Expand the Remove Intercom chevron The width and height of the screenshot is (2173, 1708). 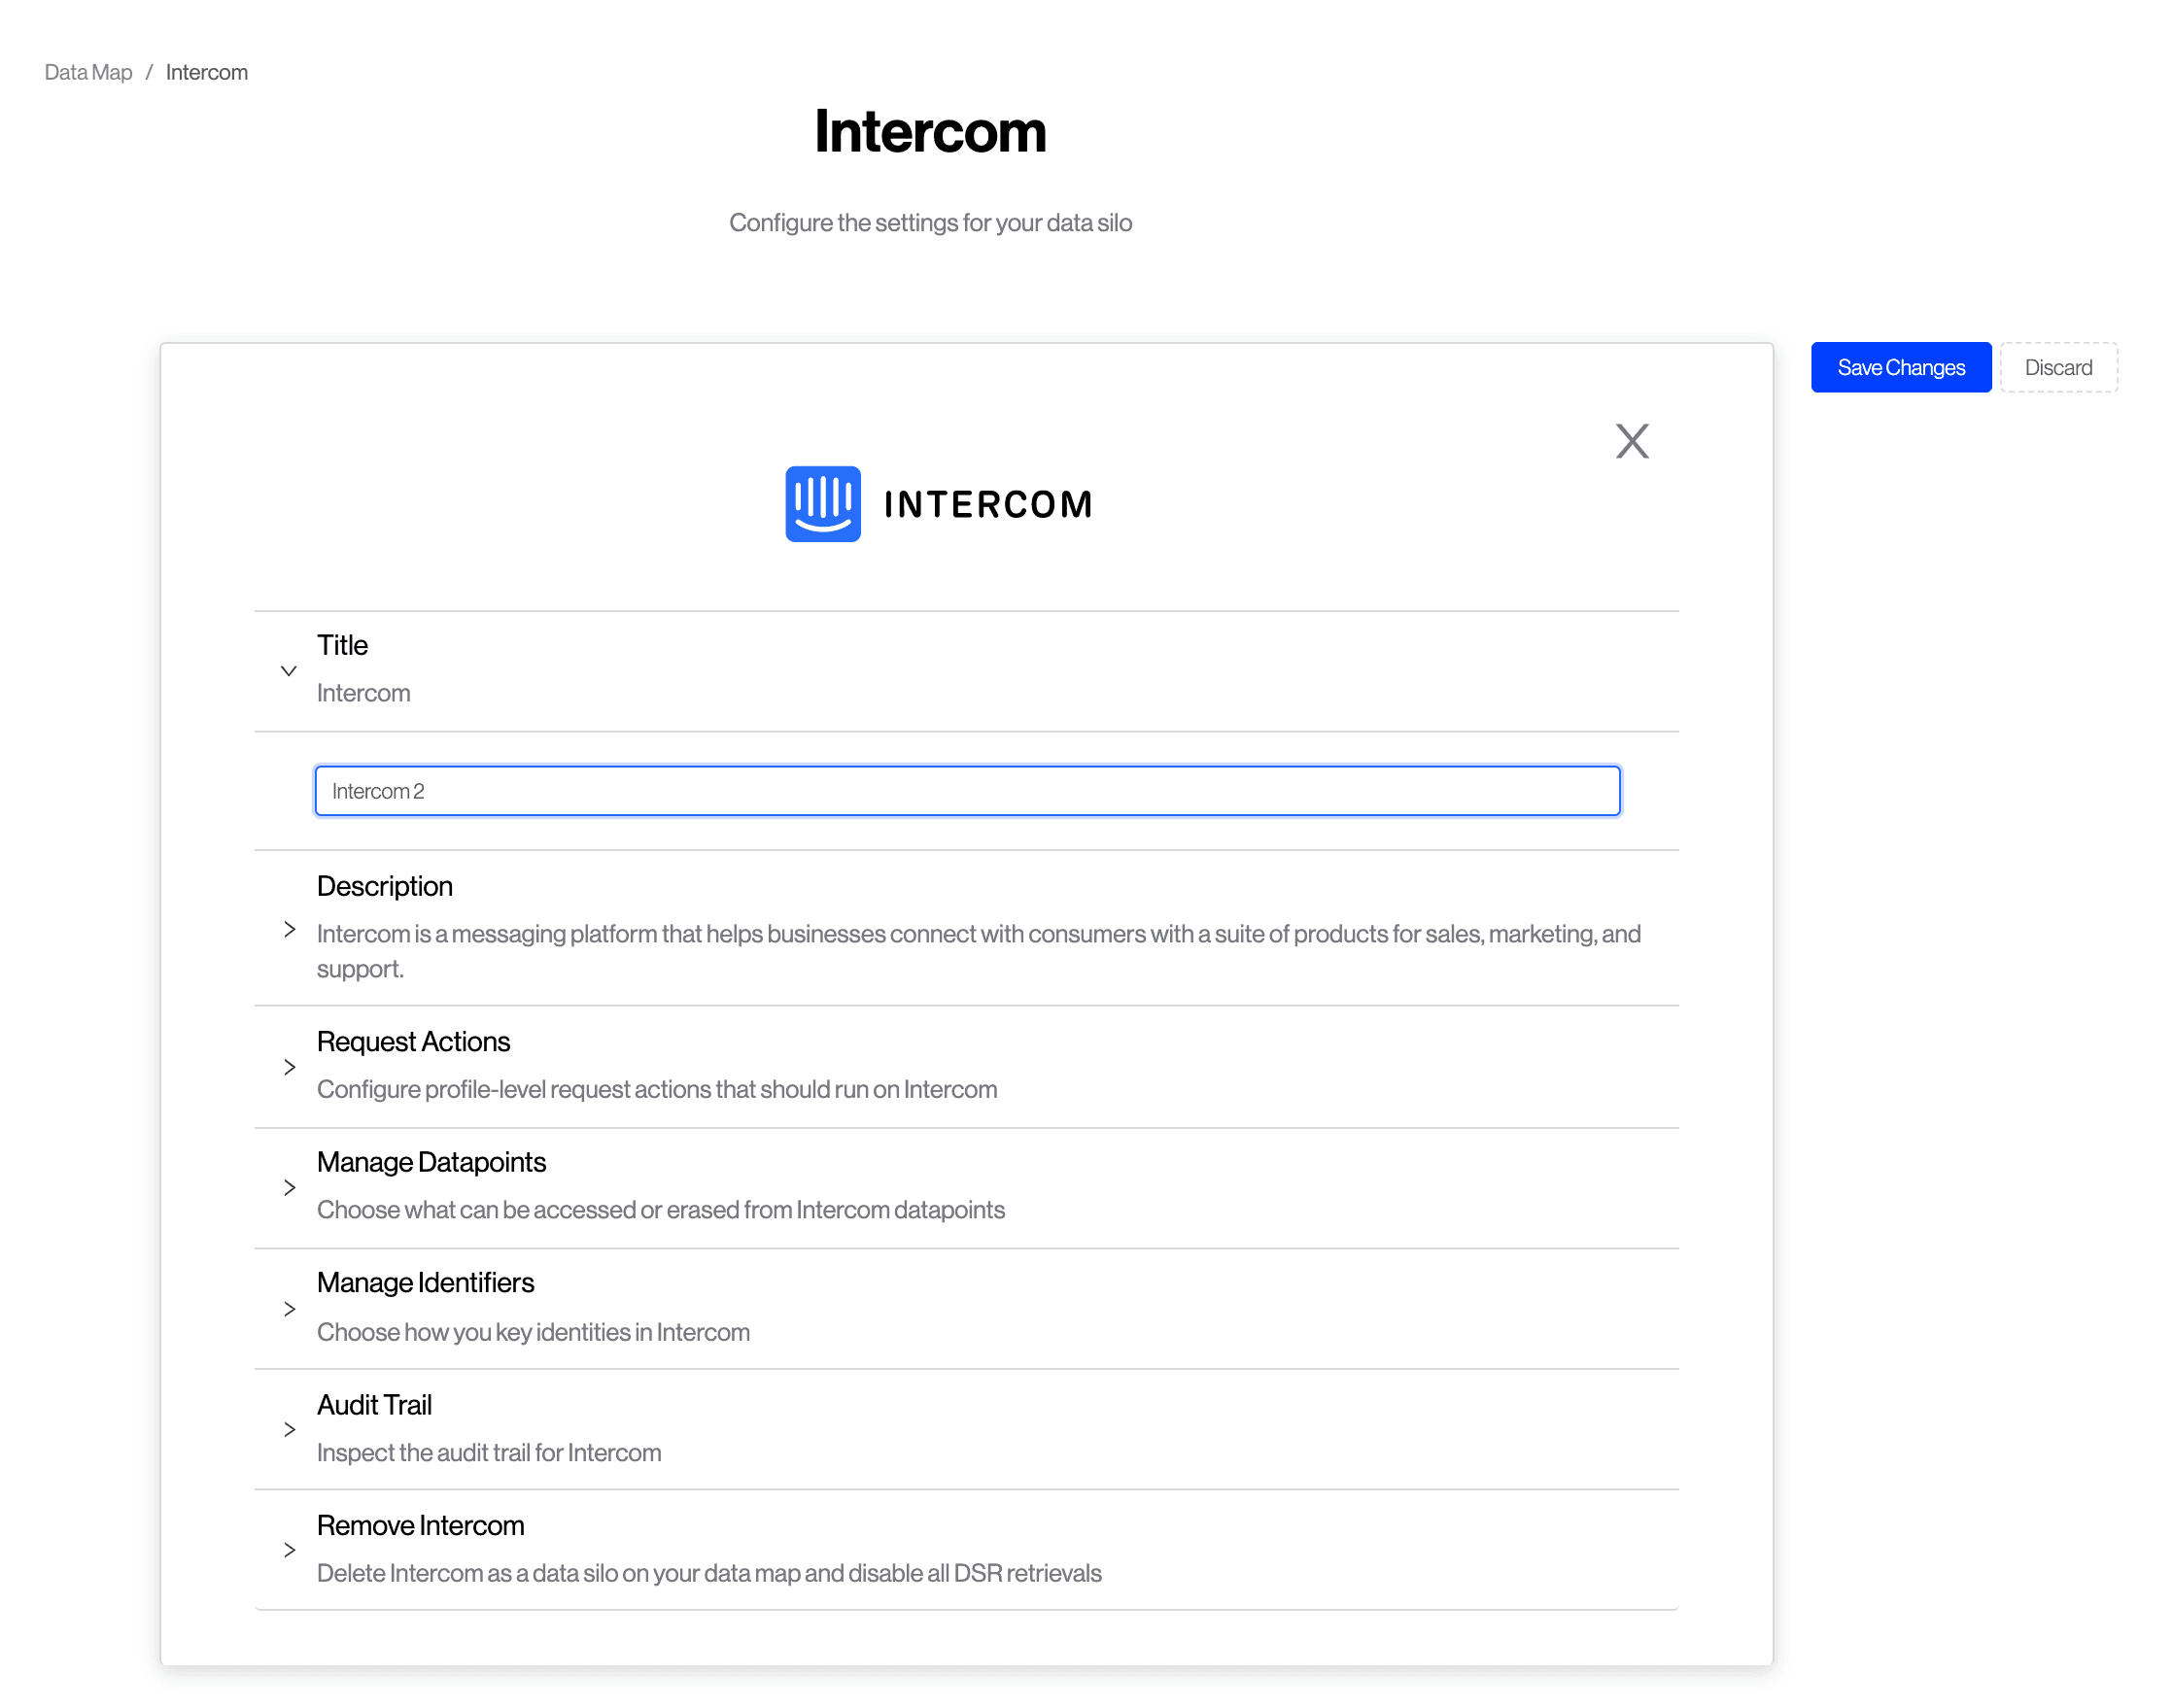pyautogui.click(x=289, y=1549)
